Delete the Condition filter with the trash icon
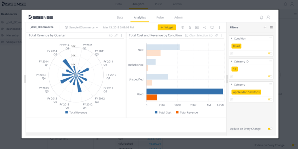 (231, 54)
